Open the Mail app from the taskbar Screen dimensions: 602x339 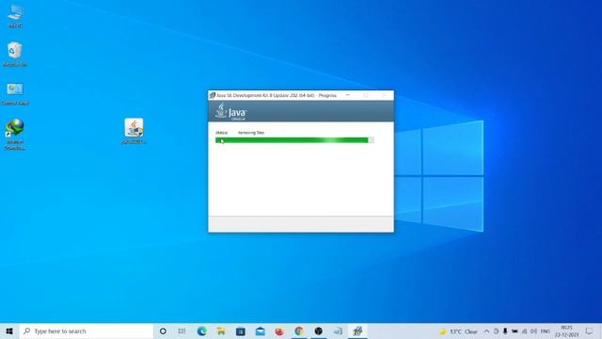(x=261, y=331)
